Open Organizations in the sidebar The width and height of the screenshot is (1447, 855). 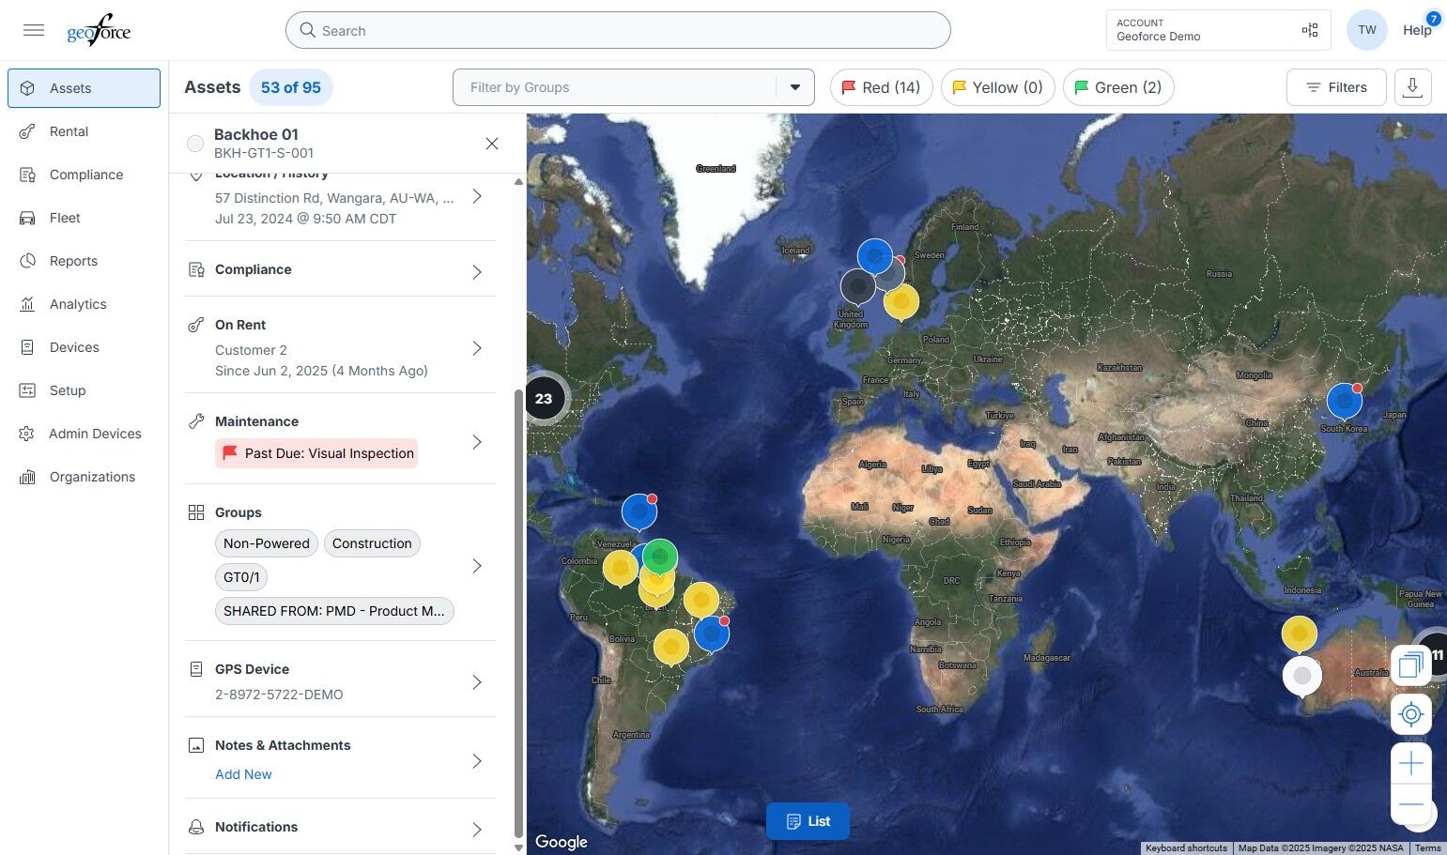[84, 477]
